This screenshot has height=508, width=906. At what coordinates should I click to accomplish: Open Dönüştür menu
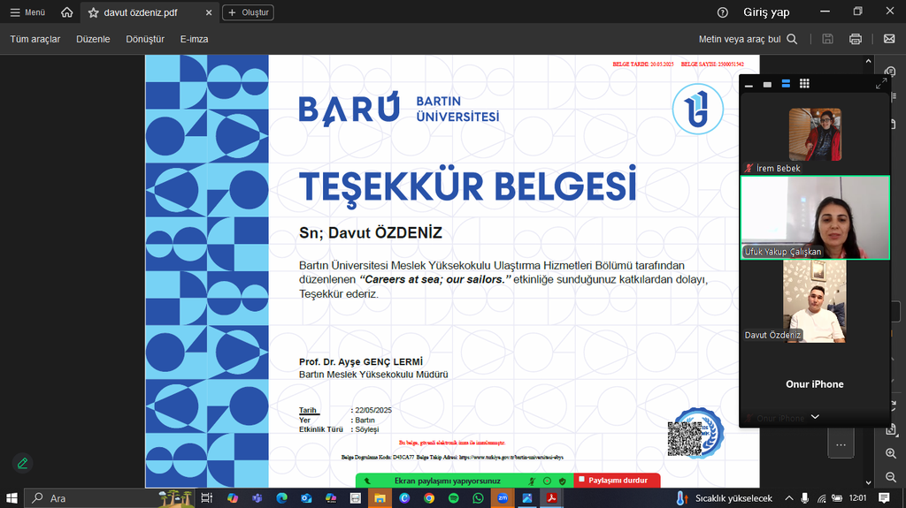[x=145, y=39]
